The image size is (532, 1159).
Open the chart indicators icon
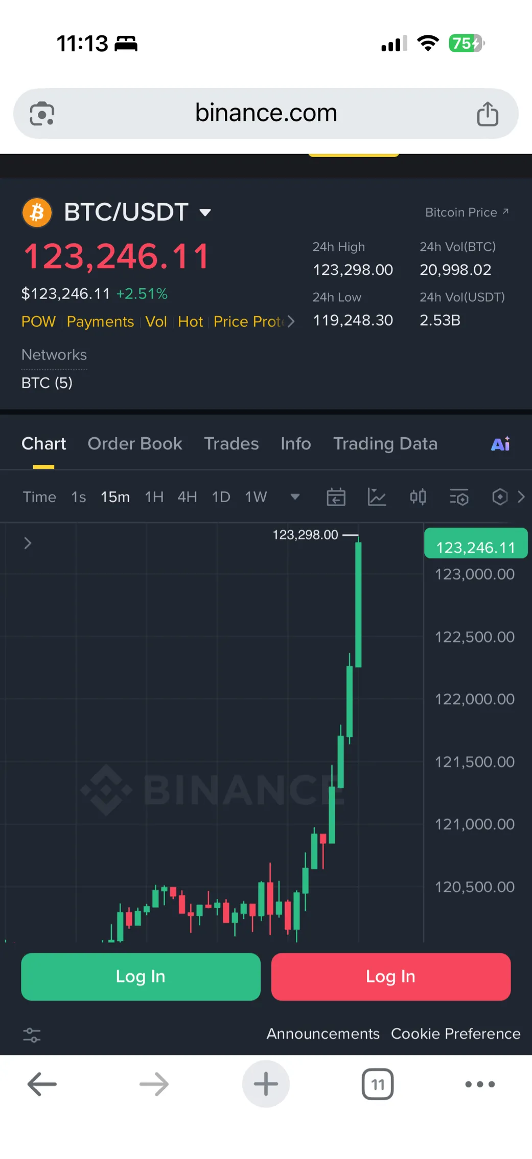pyautogui.click(x=377, y=497)
